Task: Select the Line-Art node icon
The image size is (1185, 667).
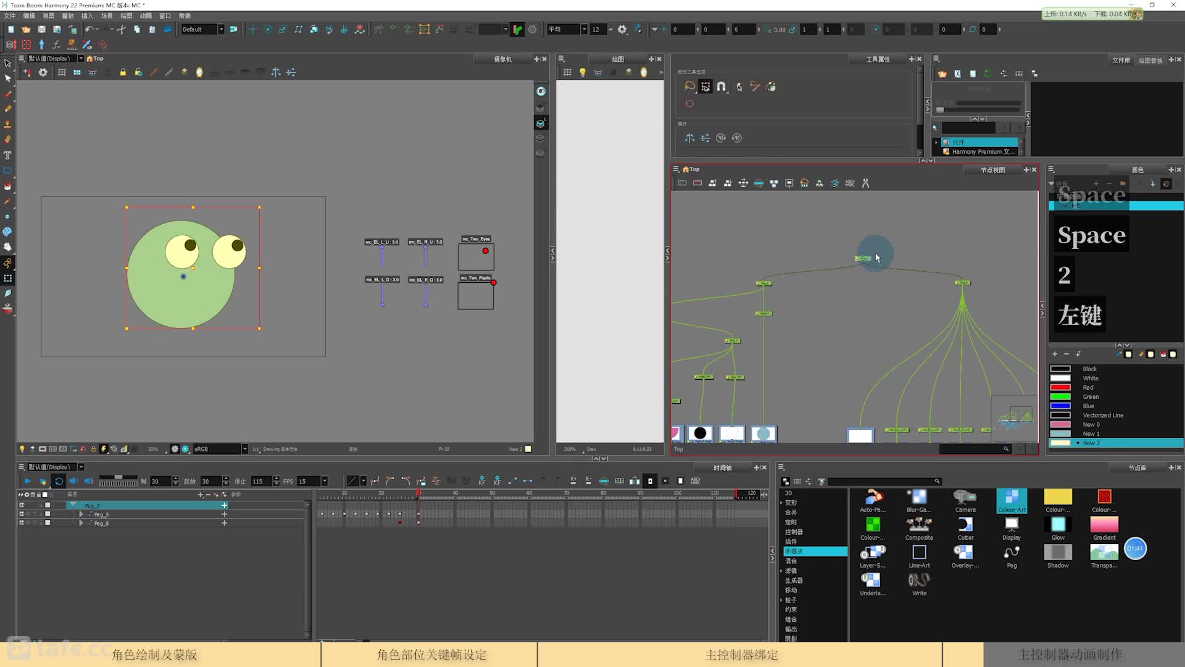Action: (x=918, y=552)
